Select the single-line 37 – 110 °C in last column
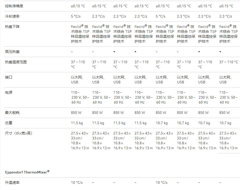Screen dimensions: 243x190 [229, 62]
